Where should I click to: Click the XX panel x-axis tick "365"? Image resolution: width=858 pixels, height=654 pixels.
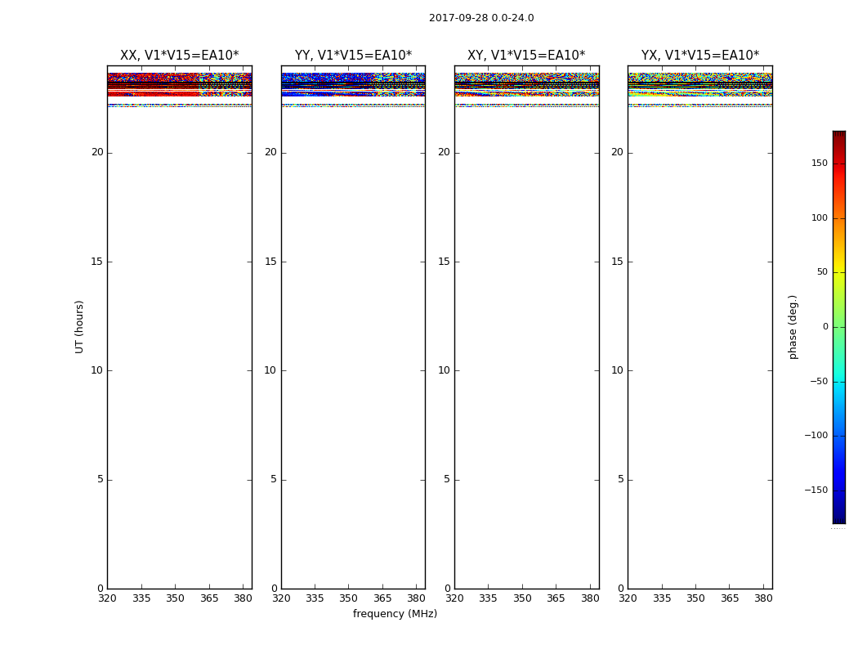[x=209, y=598]
